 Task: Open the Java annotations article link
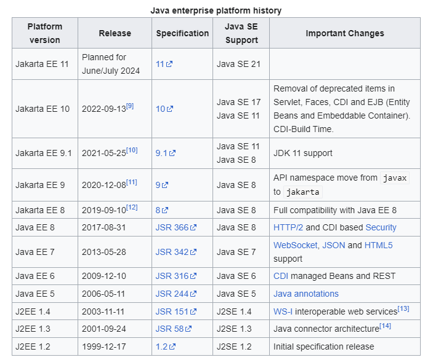tap(306, 294)
